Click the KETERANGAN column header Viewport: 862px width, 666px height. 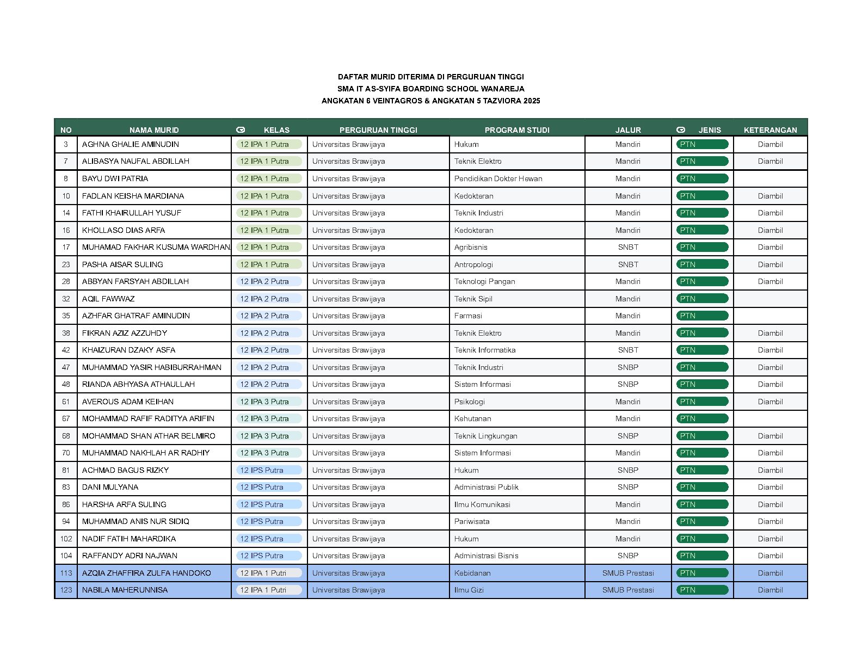(x=770, y=130)
